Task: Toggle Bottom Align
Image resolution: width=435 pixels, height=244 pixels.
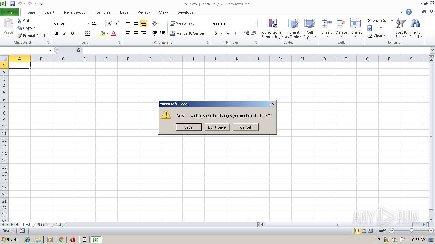Action: pyautogui.click(x=144, y=23)
